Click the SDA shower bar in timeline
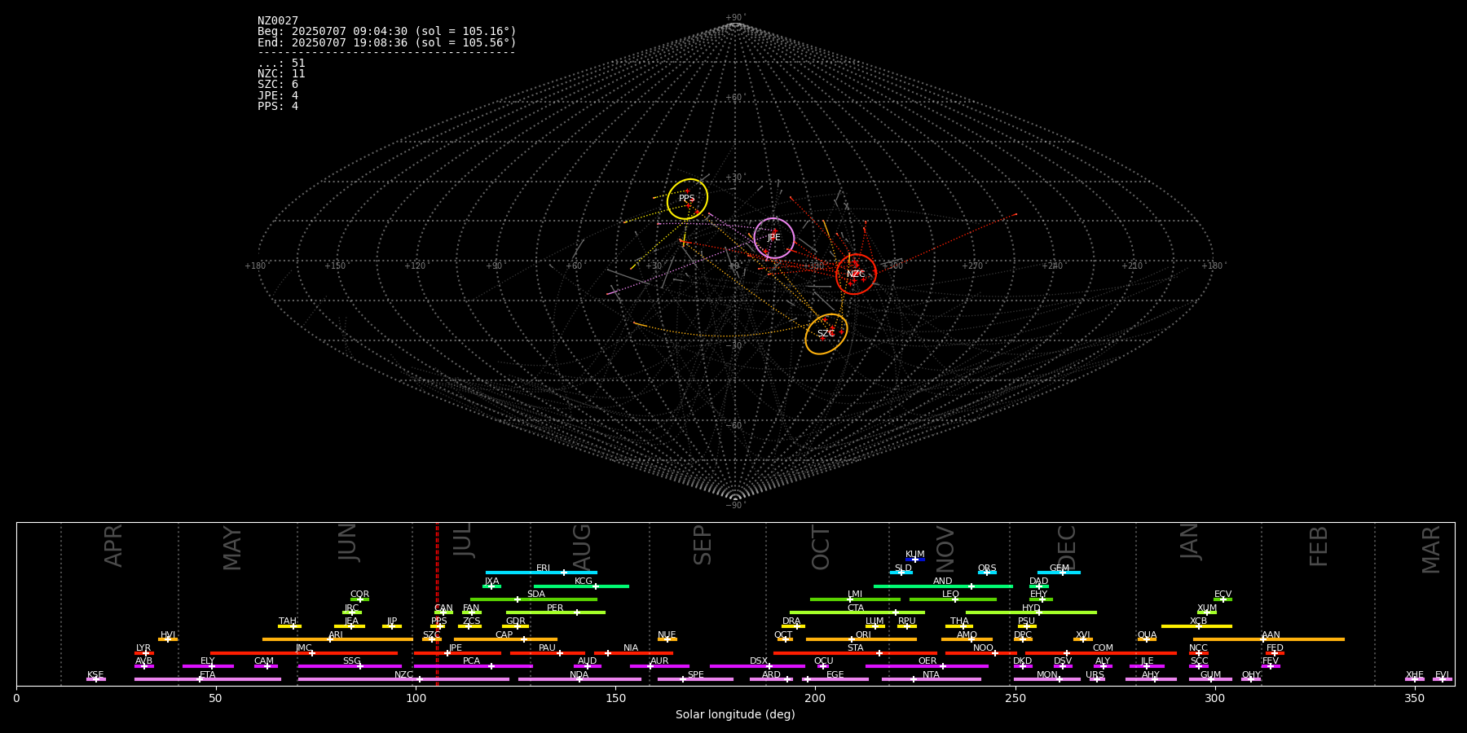The height and width of the screenshot is (733, 1467). (534, 599)
